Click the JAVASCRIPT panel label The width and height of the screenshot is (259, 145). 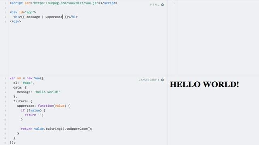[x=149, y=80]
